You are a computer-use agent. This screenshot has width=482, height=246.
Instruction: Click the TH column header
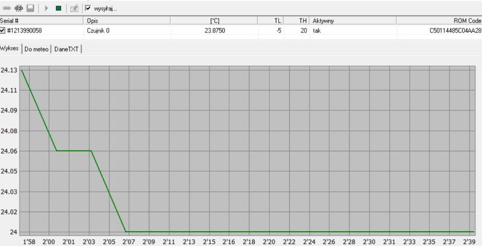(x=296, y=21)
